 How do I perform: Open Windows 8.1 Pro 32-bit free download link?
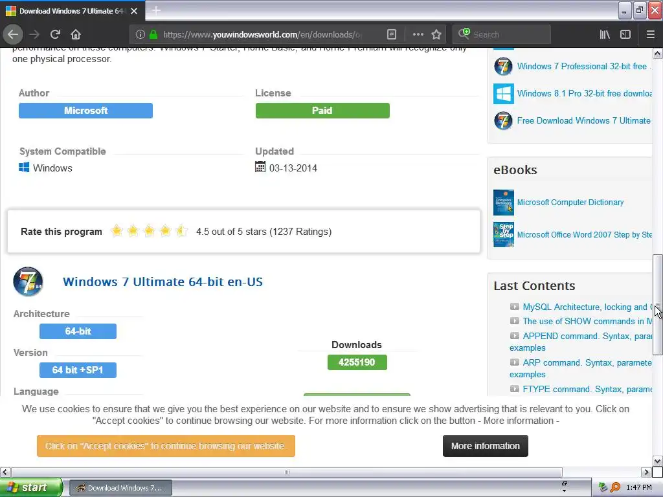point(584,93)
